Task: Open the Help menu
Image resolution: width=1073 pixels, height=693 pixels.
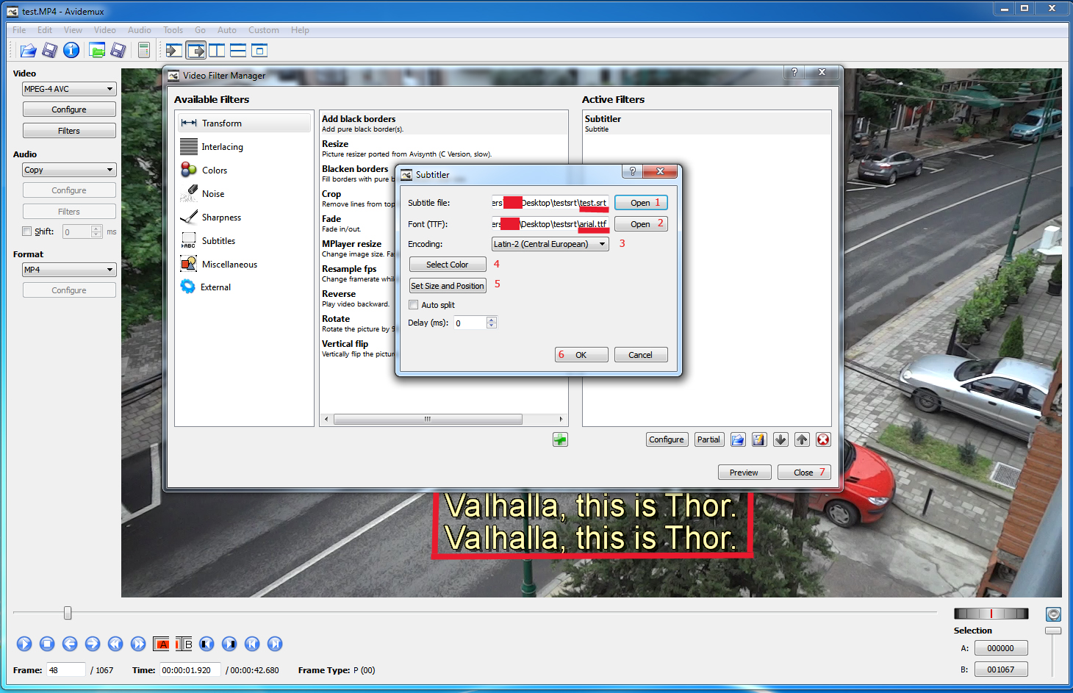Action: pyautogui.click(x=300, y=30)
